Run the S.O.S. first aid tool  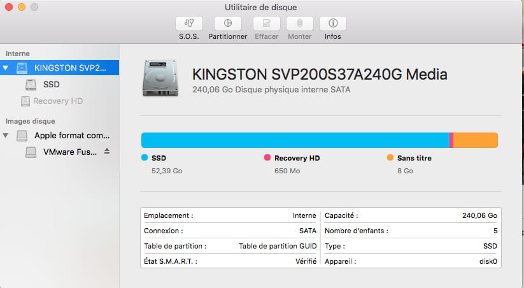point(189,23)
